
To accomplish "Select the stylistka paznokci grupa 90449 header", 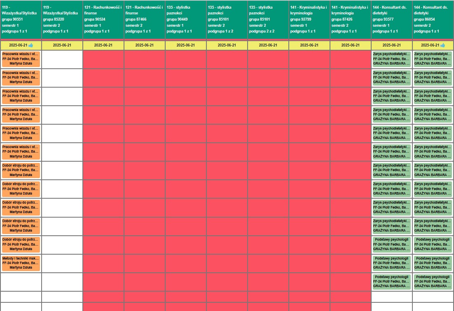I will (185, 19).
